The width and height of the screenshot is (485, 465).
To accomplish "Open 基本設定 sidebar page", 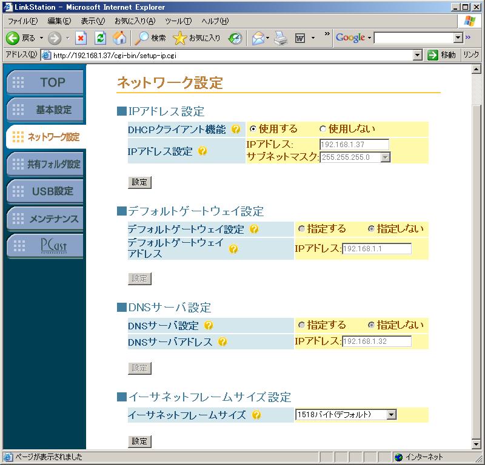I will pyautogui.click(x=45, y=110).
